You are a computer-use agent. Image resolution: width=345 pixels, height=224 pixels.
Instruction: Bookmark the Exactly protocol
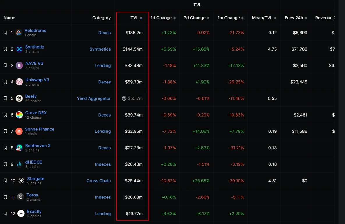[5, 214]
